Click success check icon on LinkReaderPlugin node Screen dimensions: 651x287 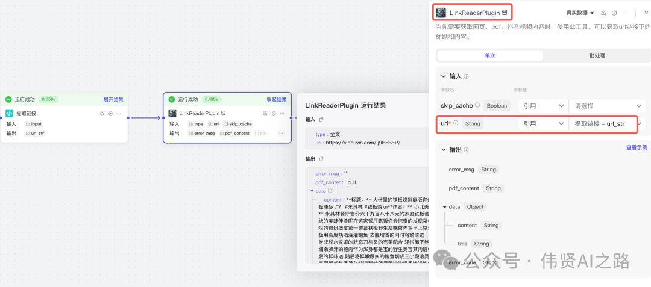tap(172, 99)
